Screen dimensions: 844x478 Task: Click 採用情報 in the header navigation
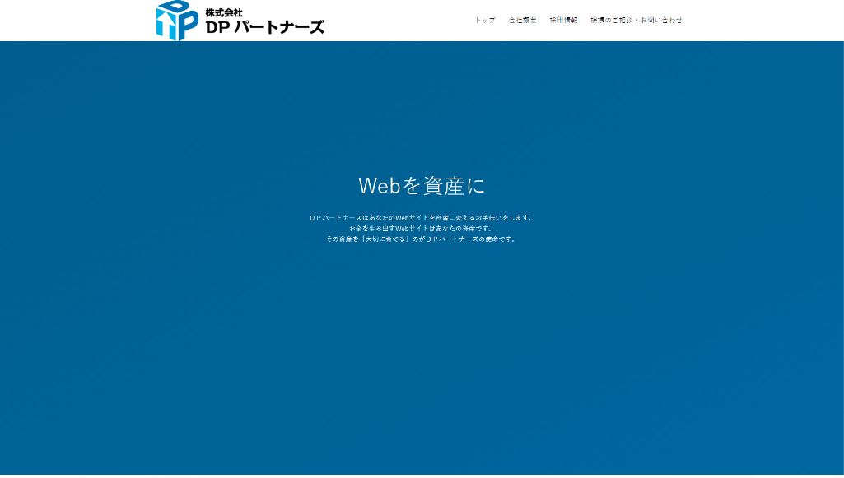(x=562, y=20)
